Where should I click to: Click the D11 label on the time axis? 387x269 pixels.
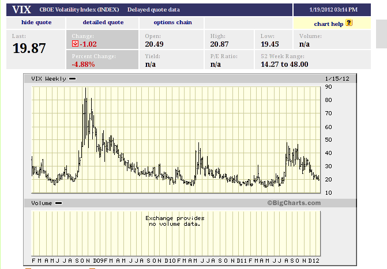click(242, 261)
